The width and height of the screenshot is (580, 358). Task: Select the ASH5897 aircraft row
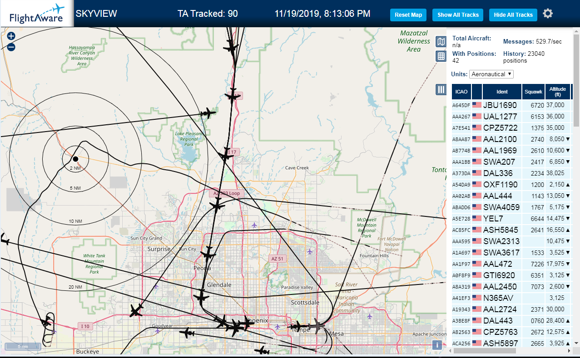click(511, 343)
